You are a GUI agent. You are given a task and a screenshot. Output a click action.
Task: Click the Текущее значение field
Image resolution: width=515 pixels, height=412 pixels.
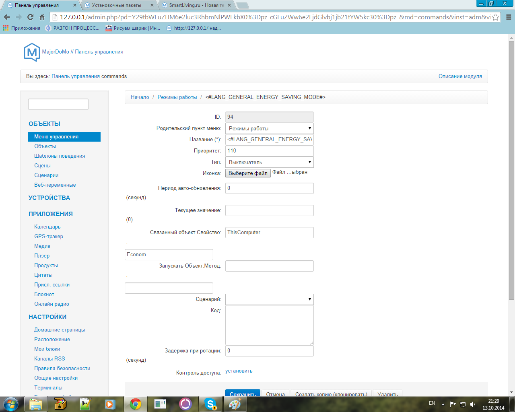269,210
